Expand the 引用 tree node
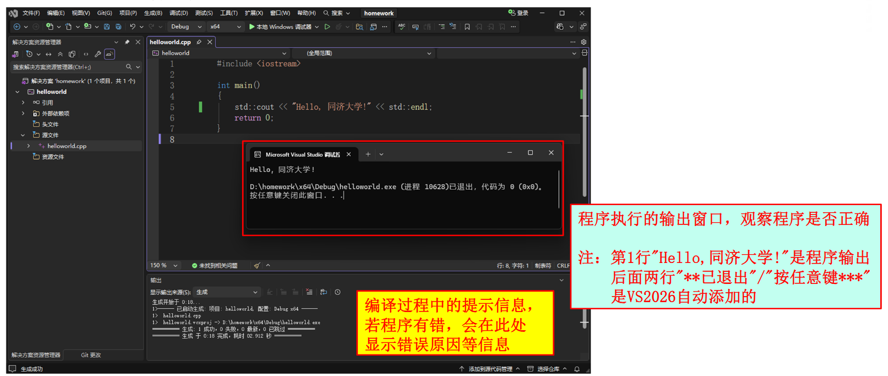 pyautogui.click(x=23, y=103)
